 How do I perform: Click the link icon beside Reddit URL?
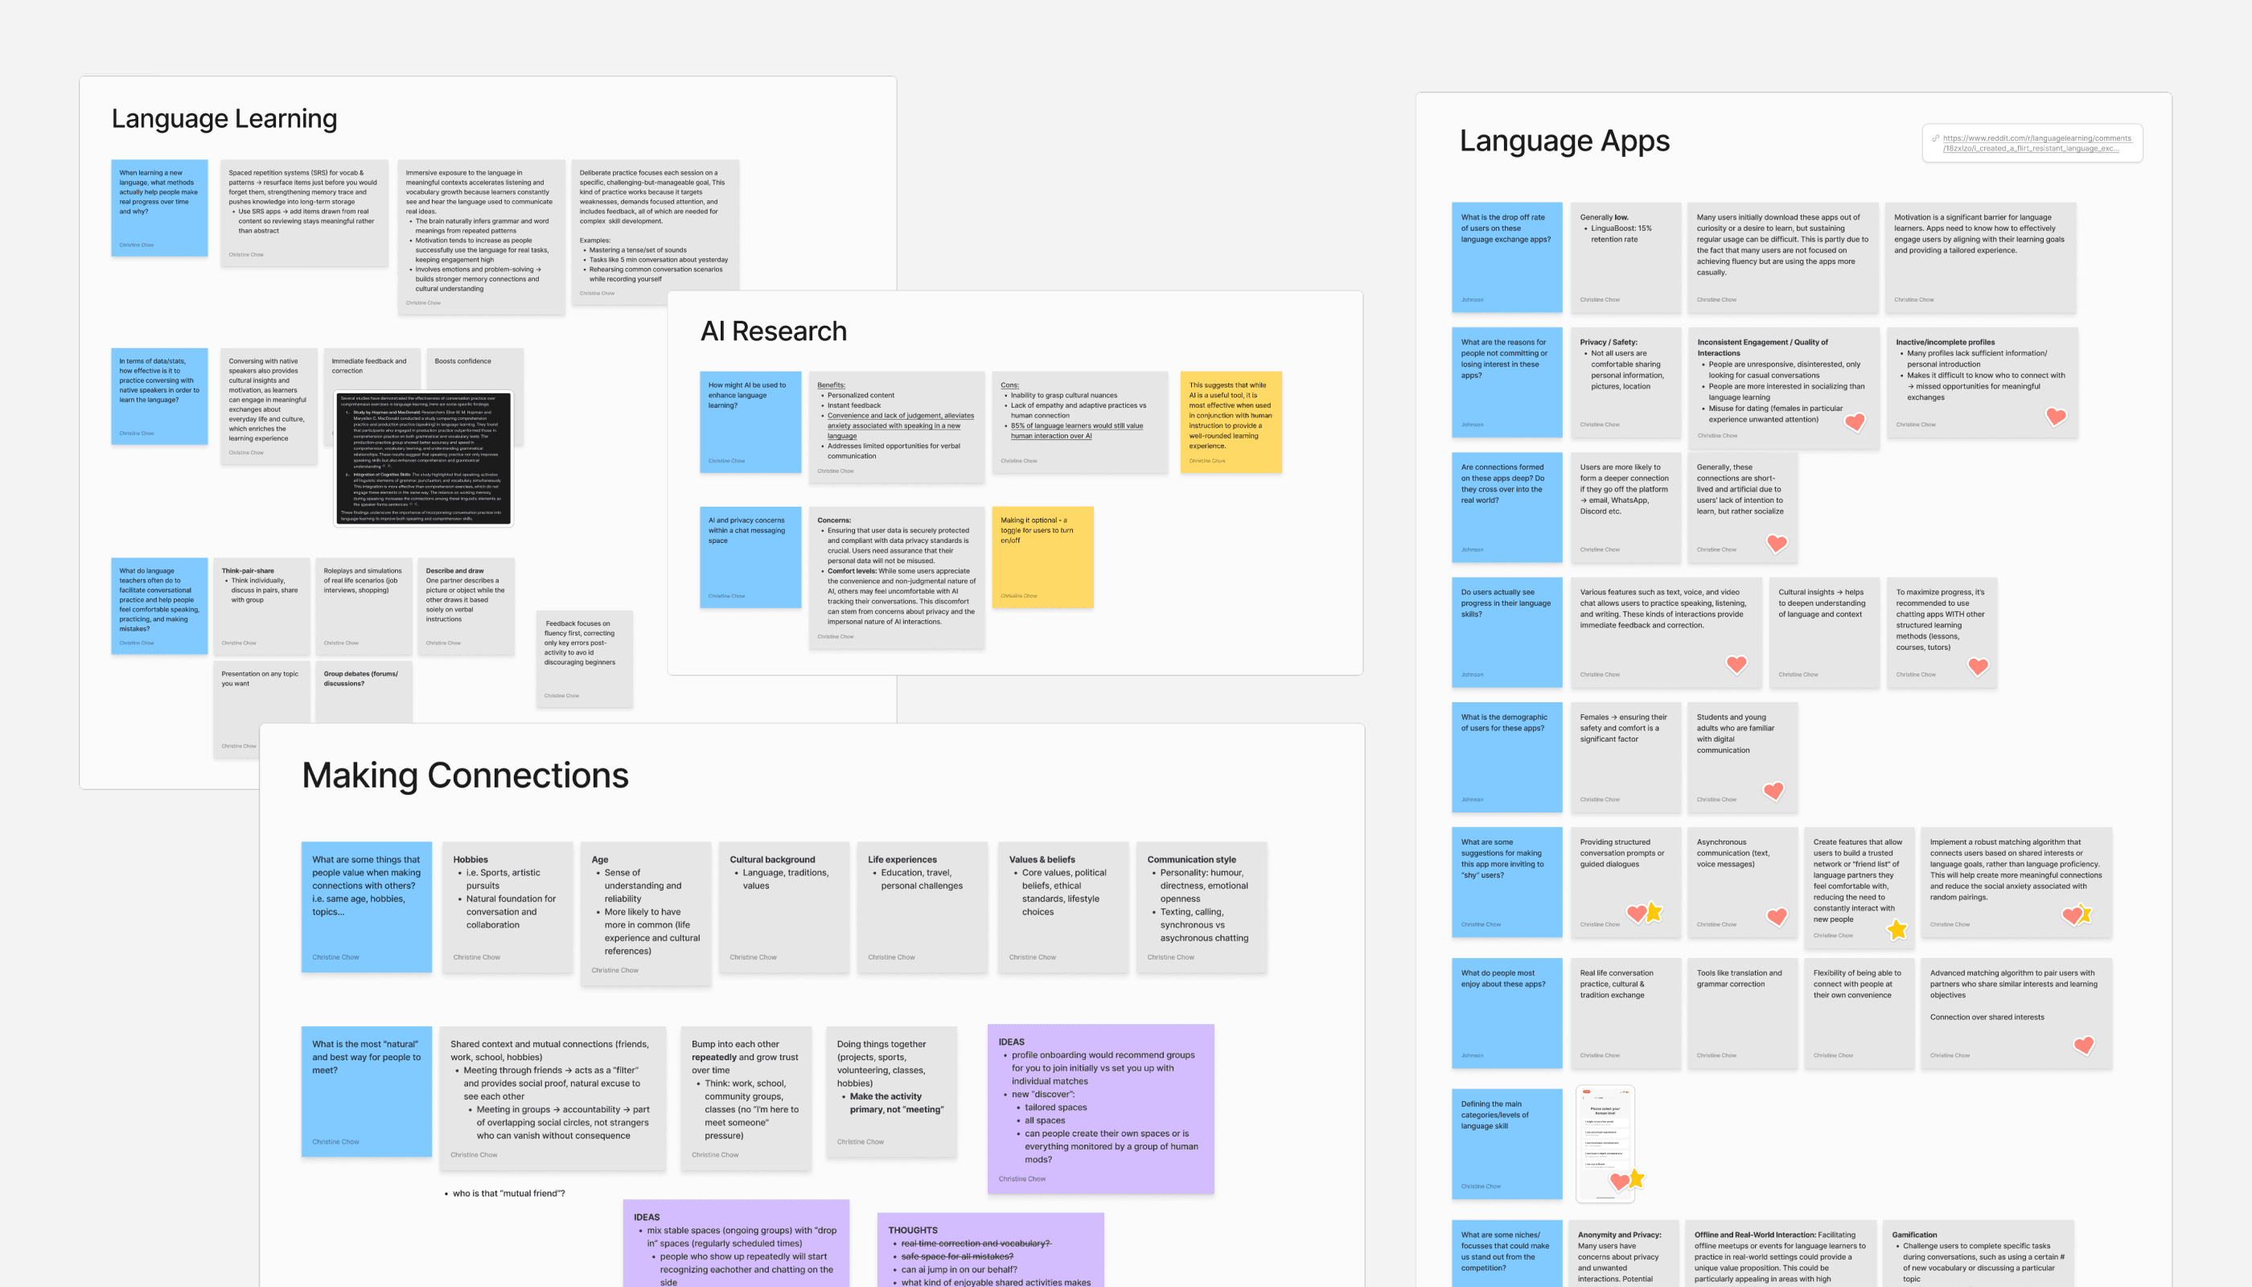(1936, 138)
